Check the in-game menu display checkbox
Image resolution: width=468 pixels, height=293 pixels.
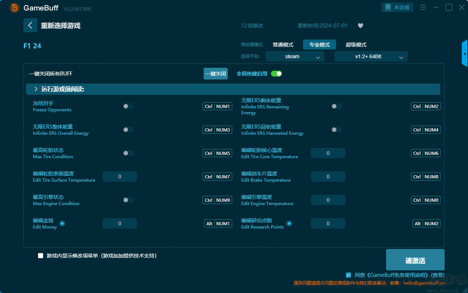(x=41, y=256)
